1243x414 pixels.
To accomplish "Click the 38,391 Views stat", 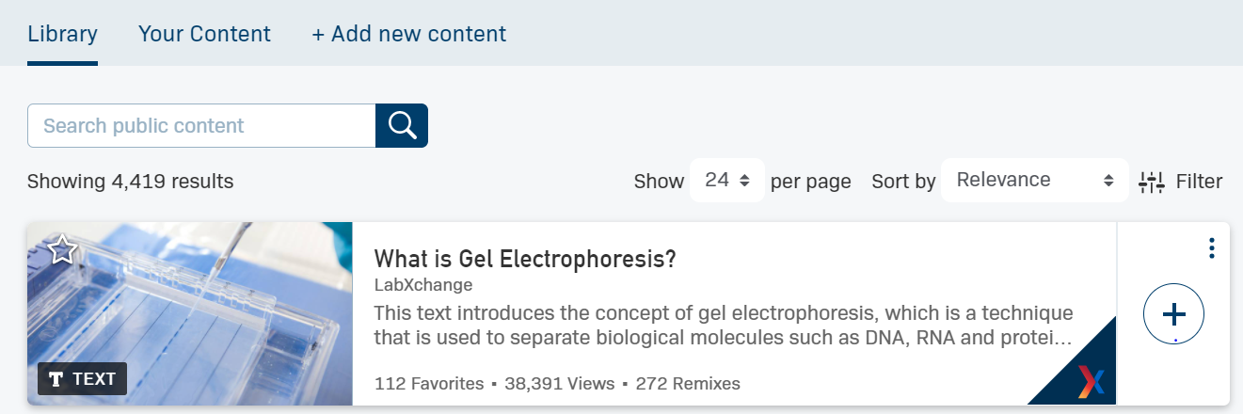I will [x=558, y=384].
